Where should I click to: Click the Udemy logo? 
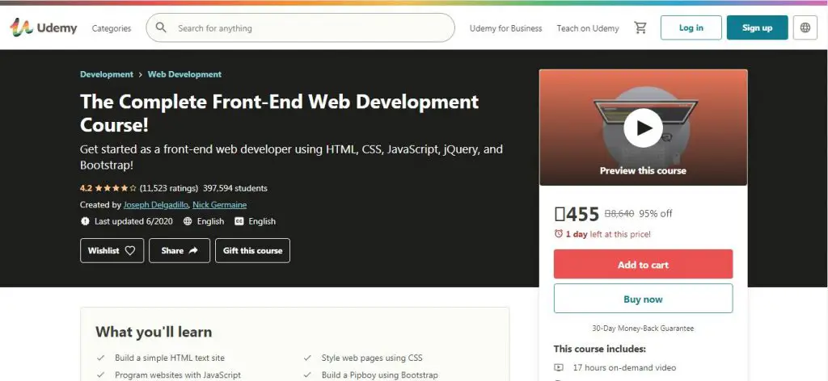tap(44, 27)
